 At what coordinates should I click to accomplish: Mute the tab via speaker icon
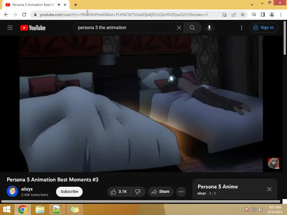click(59, 5)
